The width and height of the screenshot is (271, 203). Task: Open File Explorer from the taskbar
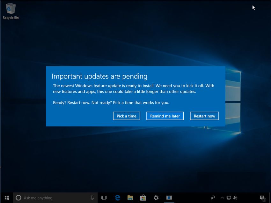click(130, 198)
